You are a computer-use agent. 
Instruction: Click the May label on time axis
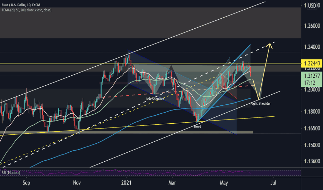[224, 183]
